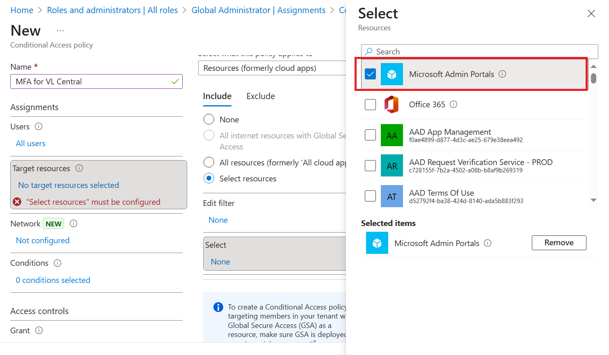Click the info icon next to Office 365

click(453, 104)
